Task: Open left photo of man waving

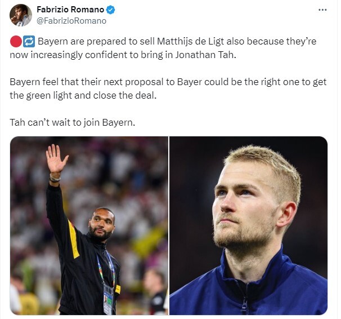Action: pos(89,225)
